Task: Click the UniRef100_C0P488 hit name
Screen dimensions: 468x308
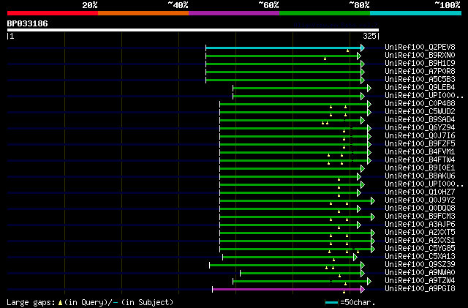Action: pyautogui.click(x=420, y=104)
